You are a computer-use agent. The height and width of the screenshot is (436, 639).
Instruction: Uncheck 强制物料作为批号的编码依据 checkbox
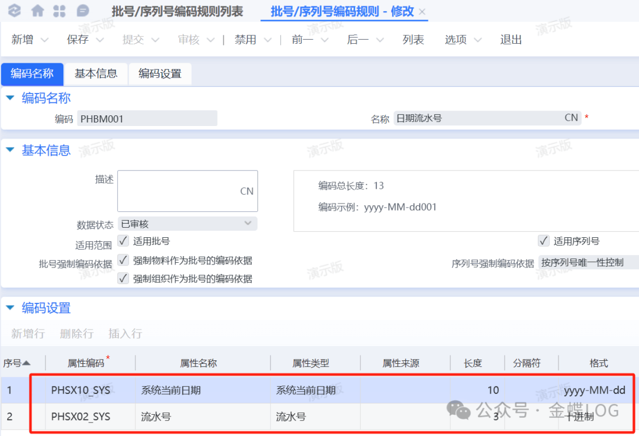pos(123,260)
